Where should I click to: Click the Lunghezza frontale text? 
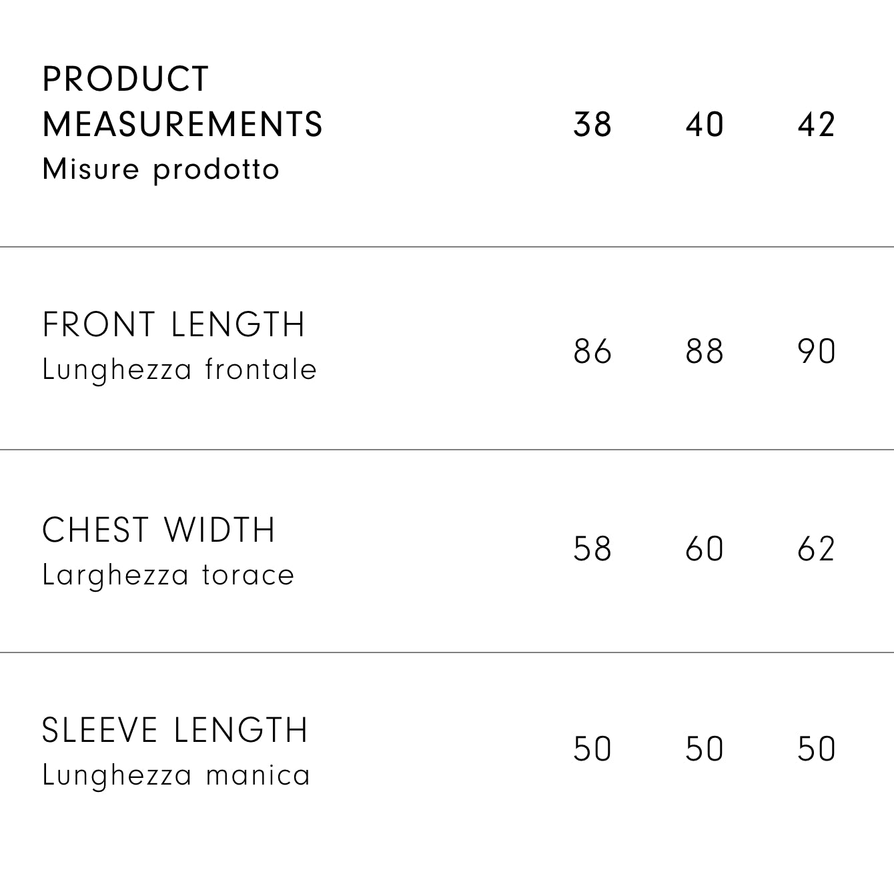pos(179,370)
